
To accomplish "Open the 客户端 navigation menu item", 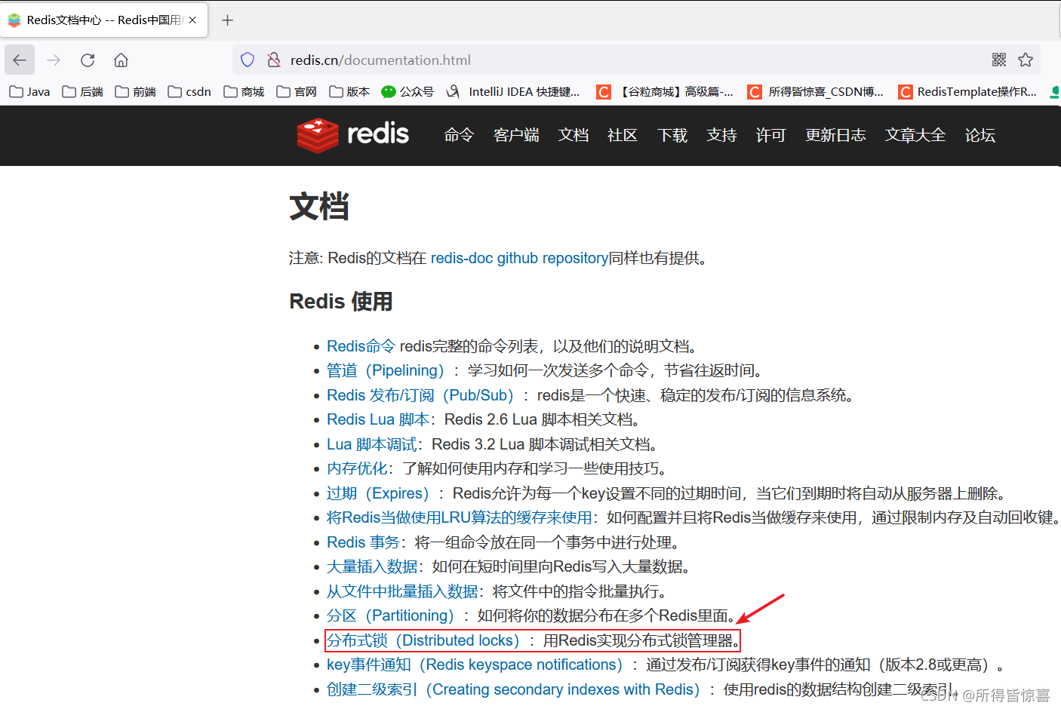I will (516, 135).
